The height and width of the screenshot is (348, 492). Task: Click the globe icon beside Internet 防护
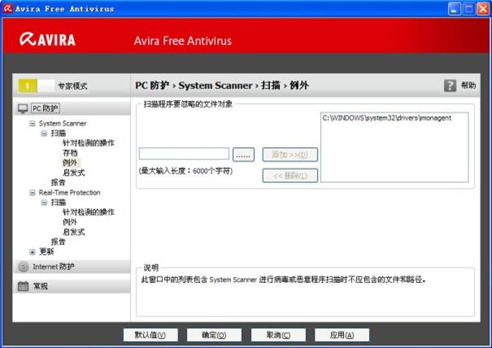click(24, 267)
